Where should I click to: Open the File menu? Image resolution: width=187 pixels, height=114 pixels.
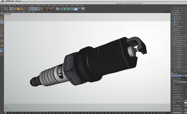[x=2, y=6]
